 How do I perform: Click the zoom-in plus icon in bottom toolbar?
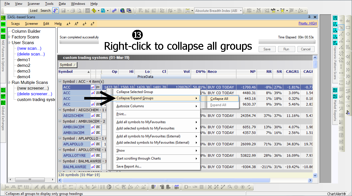click(243, 187)
